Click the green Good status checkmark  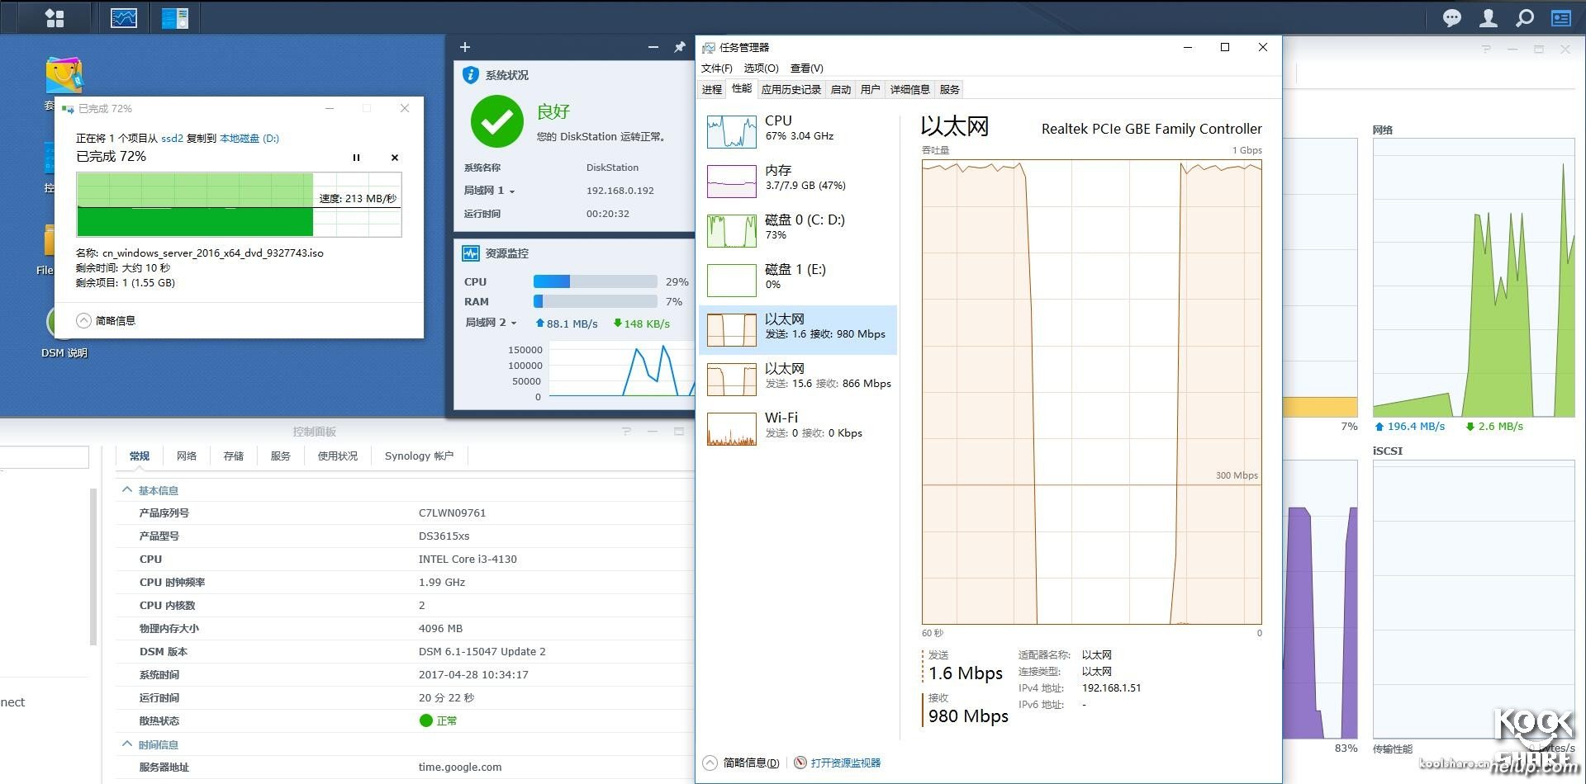[x=497, y=121]
